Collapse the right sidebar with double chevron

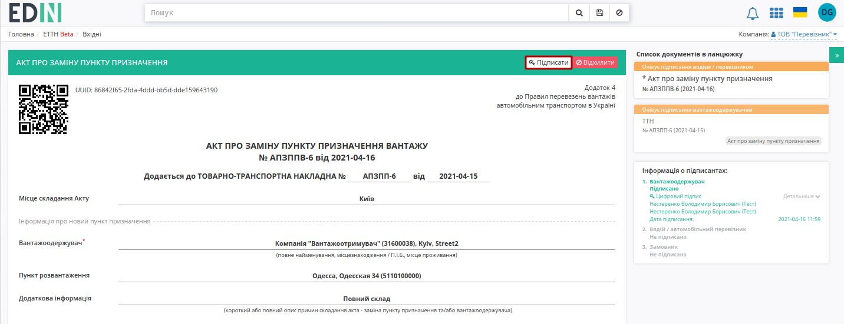837,54
